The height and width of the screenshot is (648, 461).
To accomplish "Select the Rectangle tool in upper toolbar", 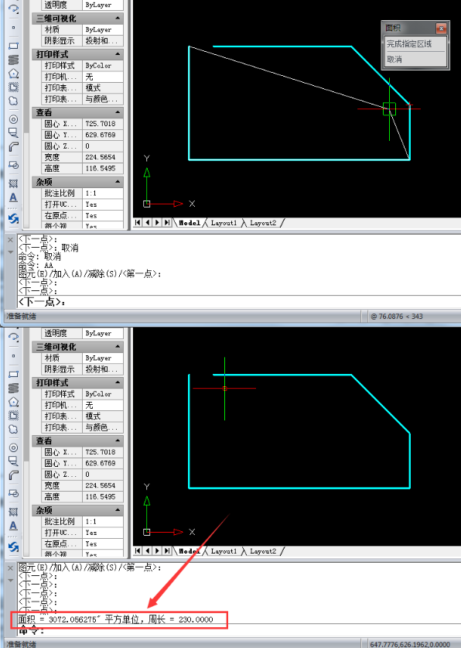I will (x=14, y=46).
